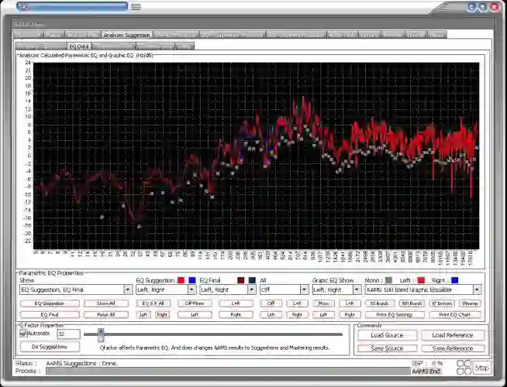Click the red Left channel color swatch
Viewport: 507px width, 387px height.
[421, 280]
